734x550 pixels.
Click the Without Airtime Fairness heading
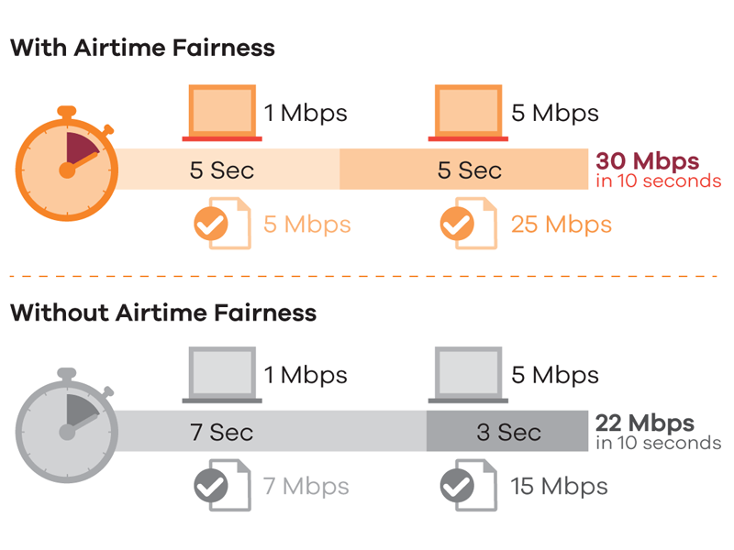coord(163,313)
